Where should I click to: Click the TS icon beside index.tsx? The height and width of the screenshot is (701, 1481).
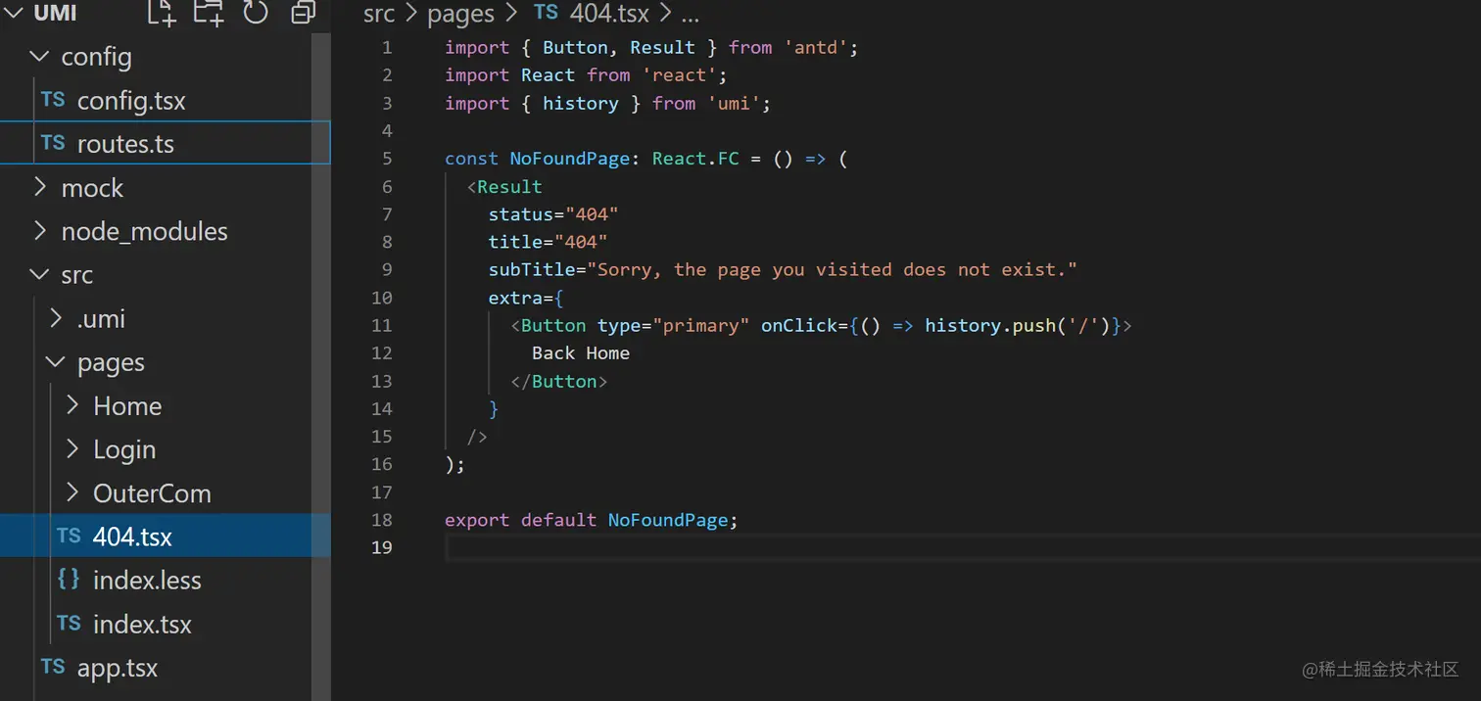point(69,624)
